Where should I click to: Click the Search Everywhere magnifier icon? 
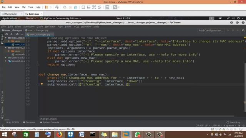click(x=243, y=30)
